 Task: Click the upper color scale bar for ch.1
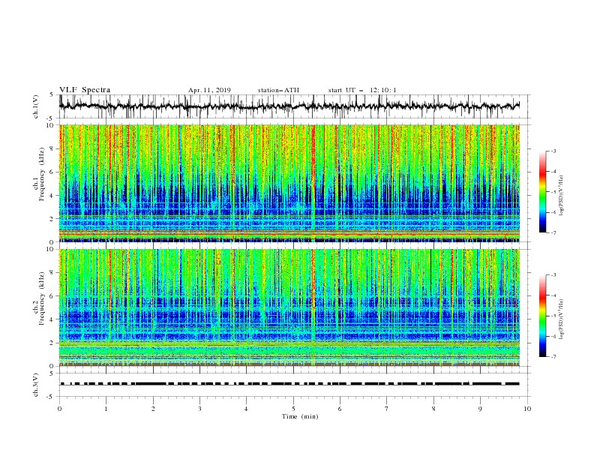coord(543,192)
